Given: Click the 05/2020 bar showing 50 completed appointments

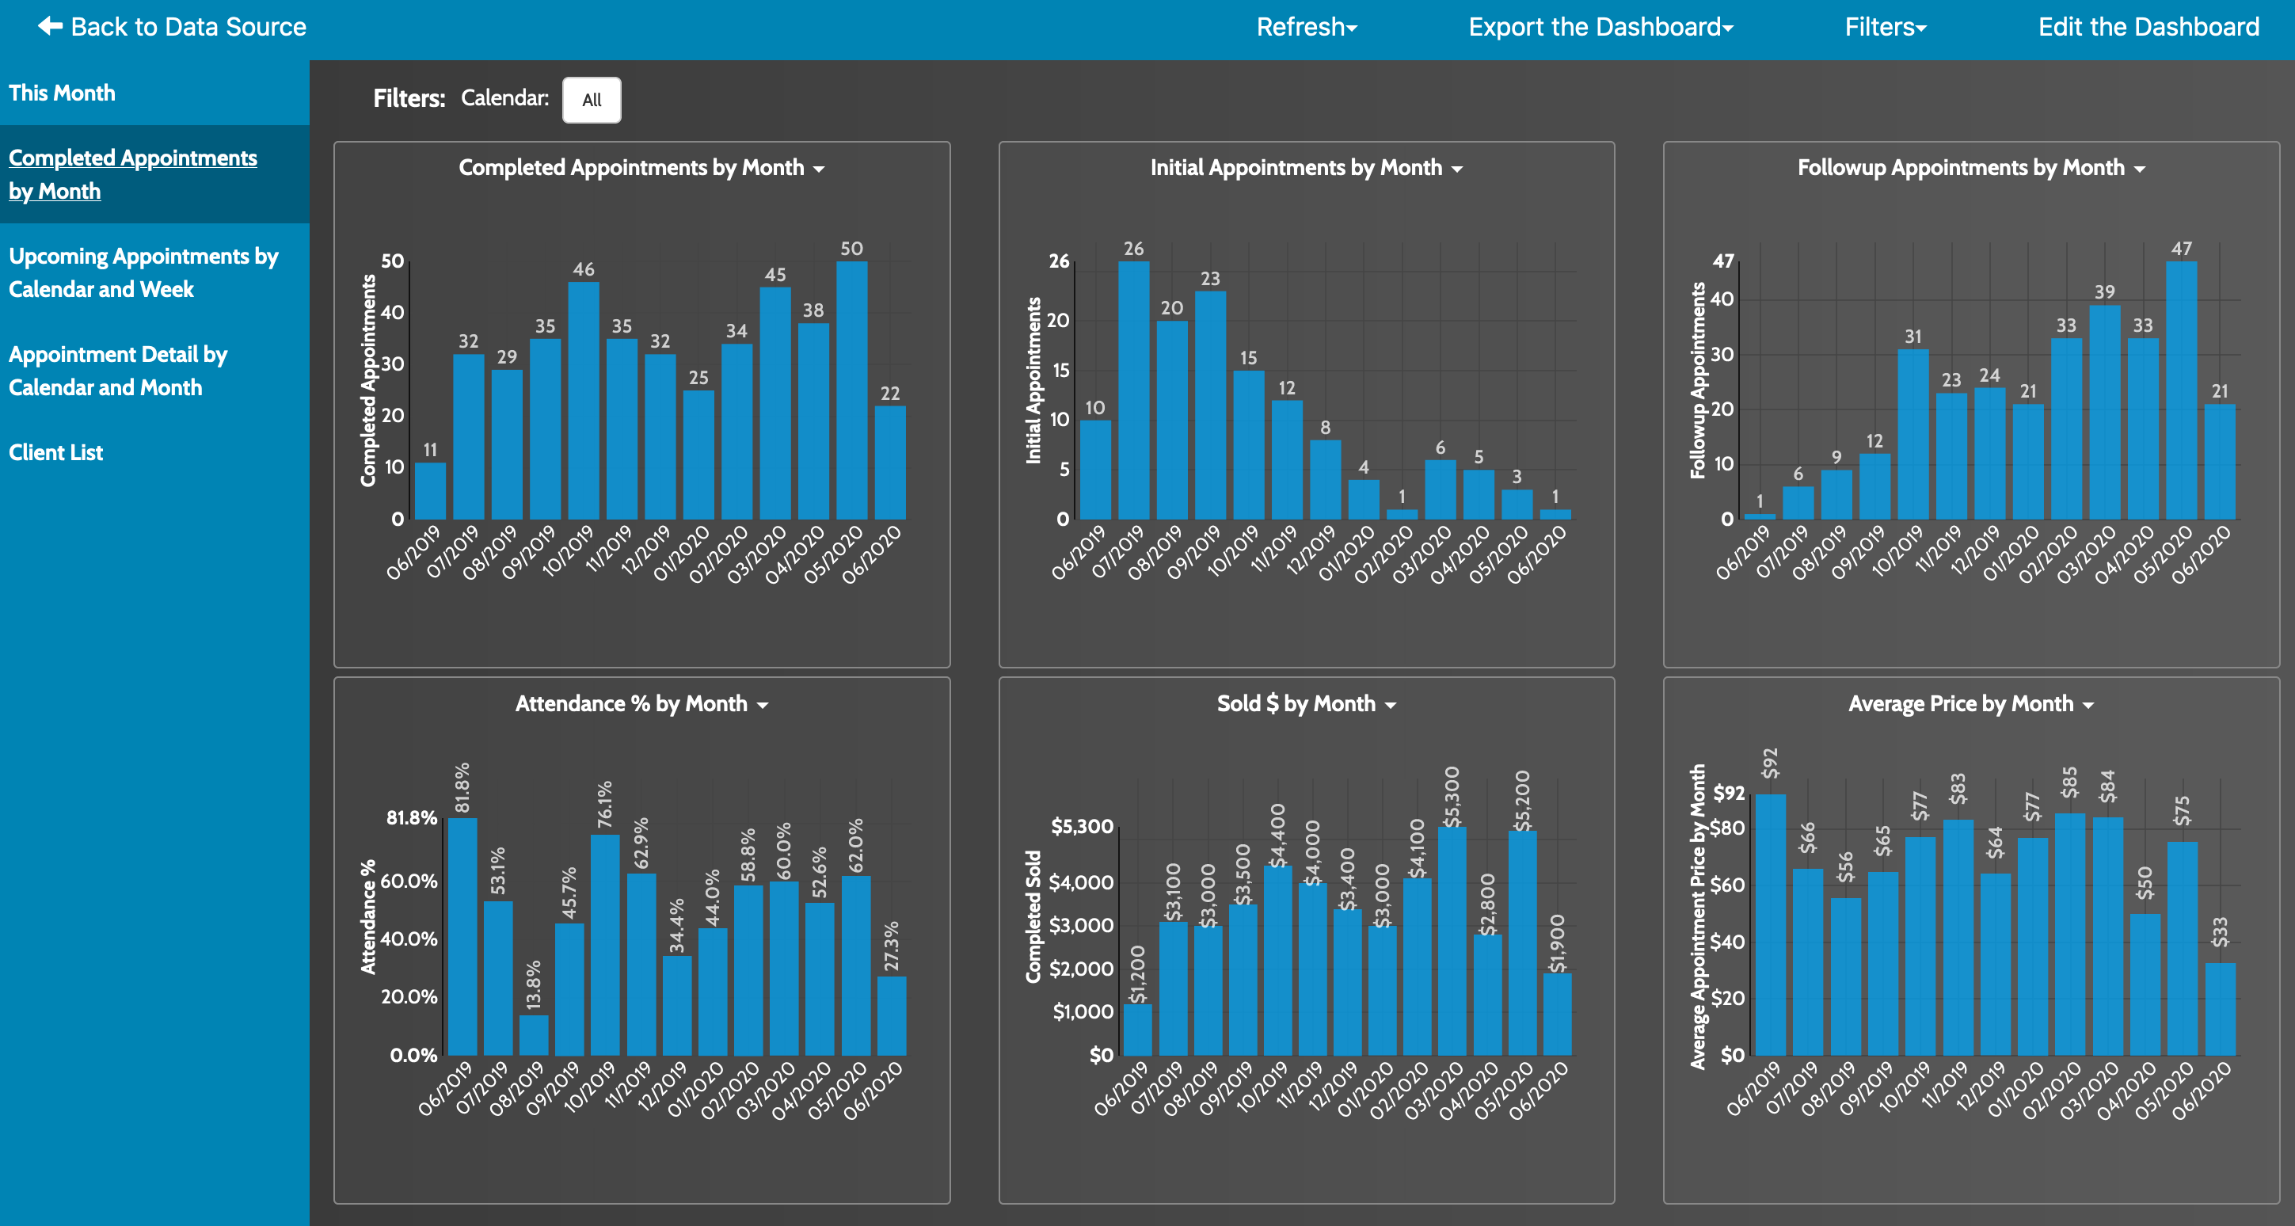Looking at the screenshot, I should pos(852,392).
